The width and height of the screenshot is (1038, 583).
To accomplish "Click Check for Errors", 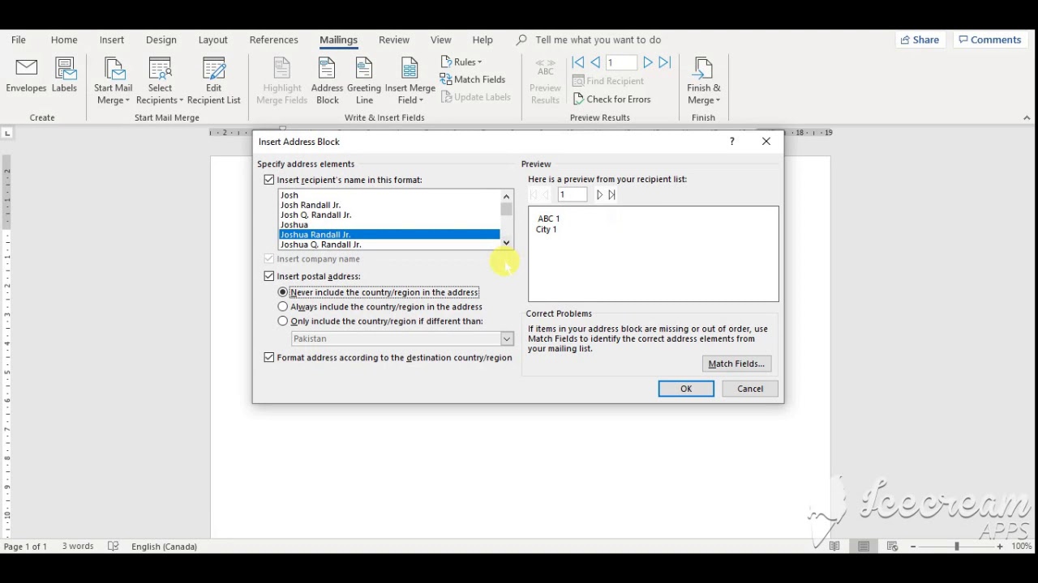I will (x=611, y=99).
